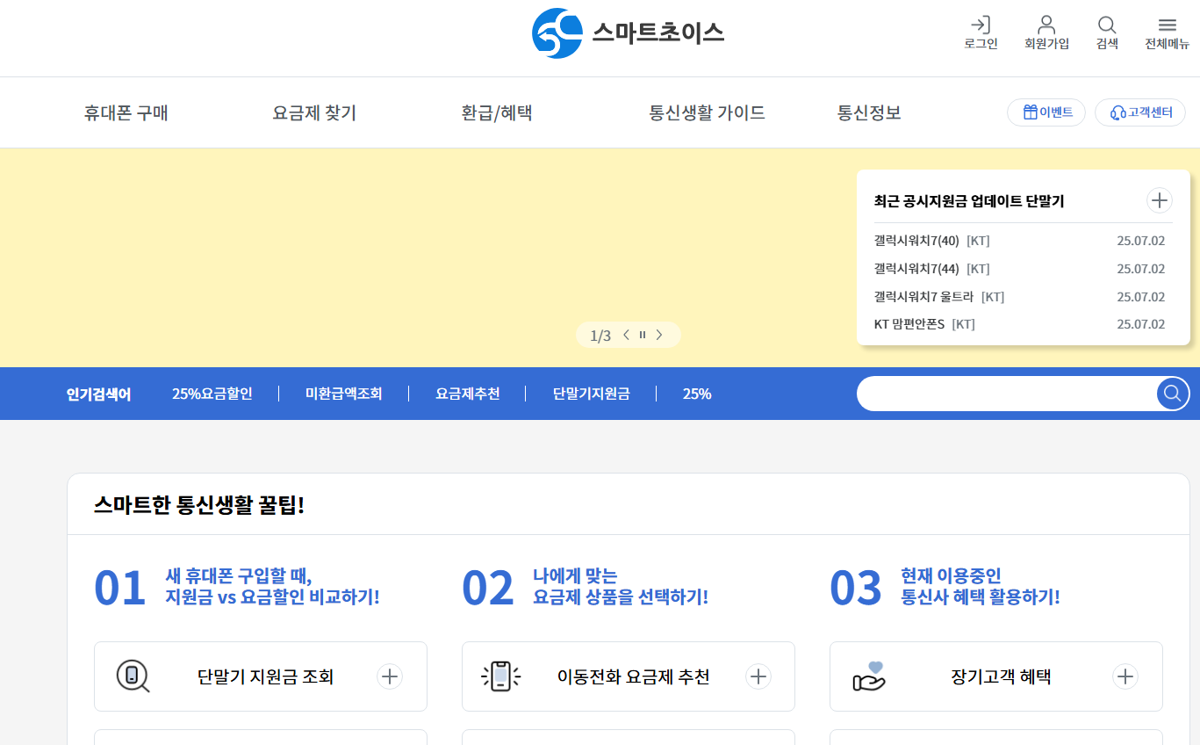
Task: Click plus icon on 단말기 지원금 조회
Action: pos(390,676)
